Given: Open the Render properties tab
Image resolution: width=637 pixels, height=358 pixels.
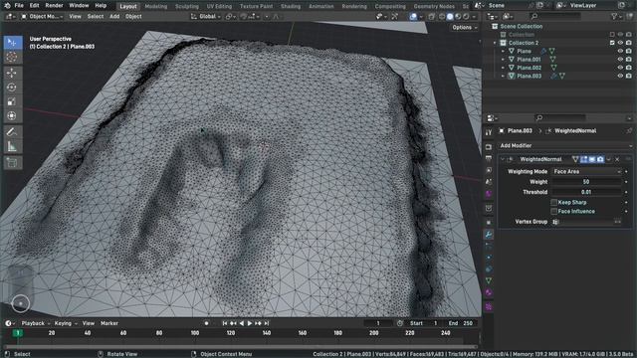Looking at the screenshot, I should click(x=489, y=146).
